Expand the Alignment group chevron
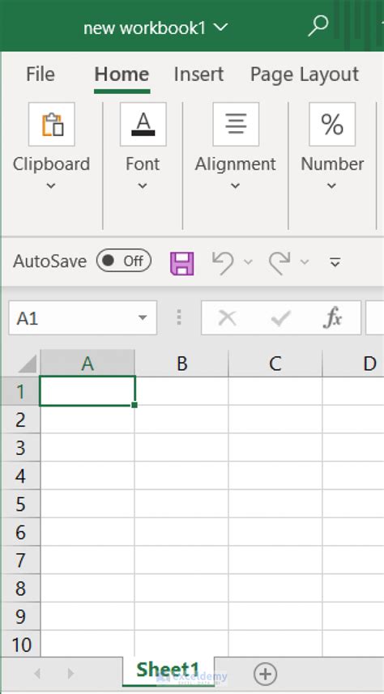 [235, 186]
